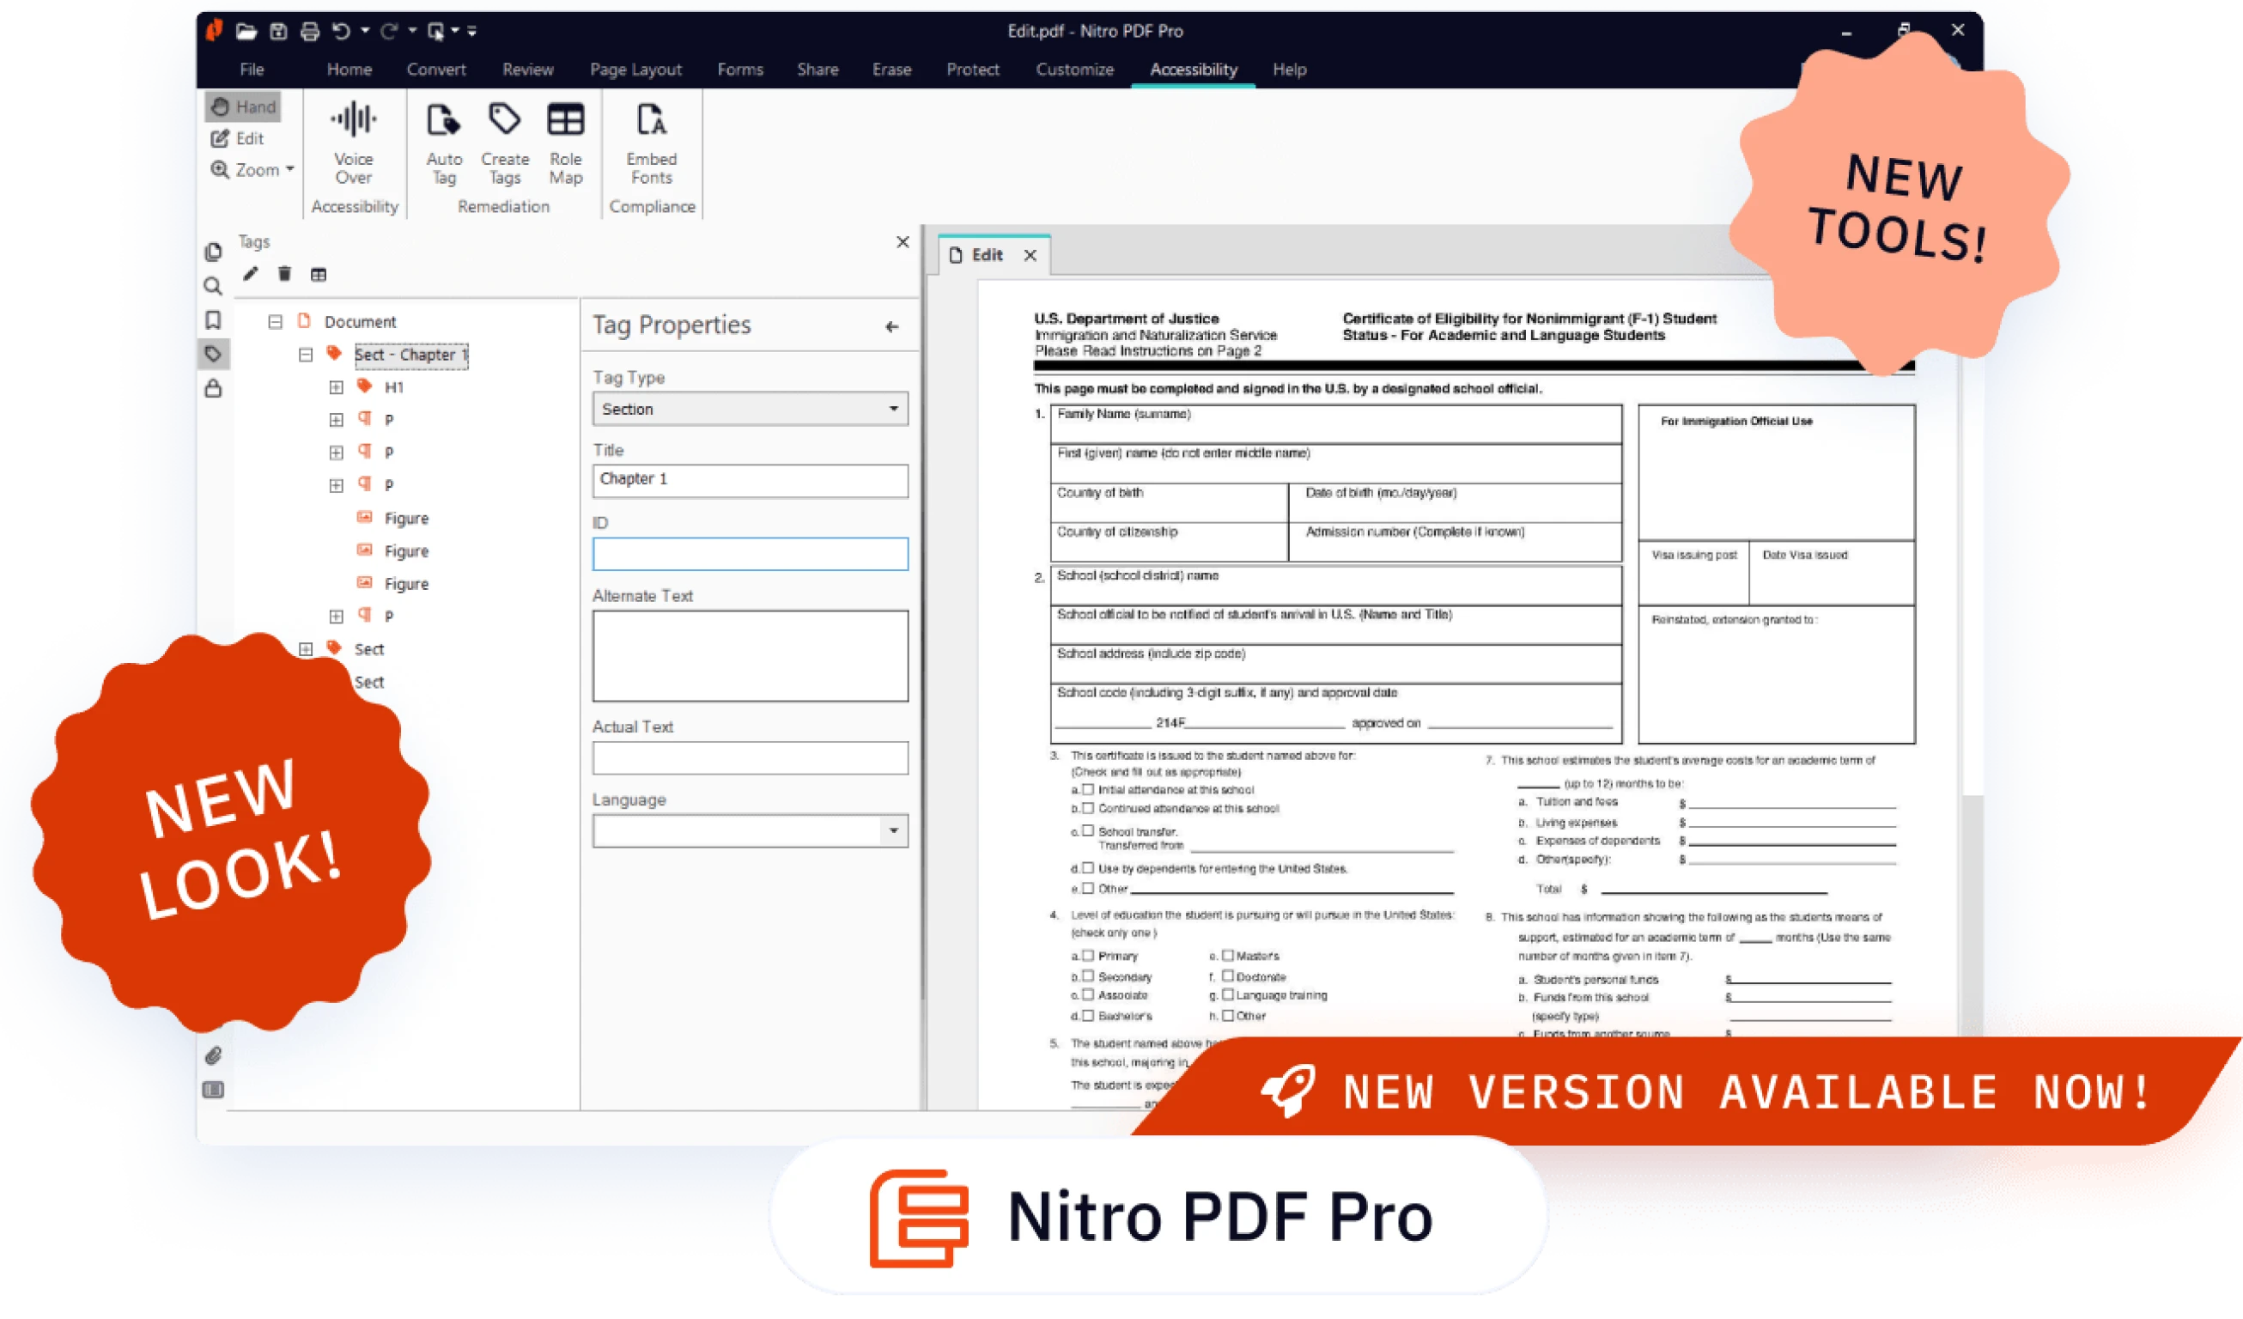Select the Hand tool button
The image size is (2243, 1319).
point(243,106)
